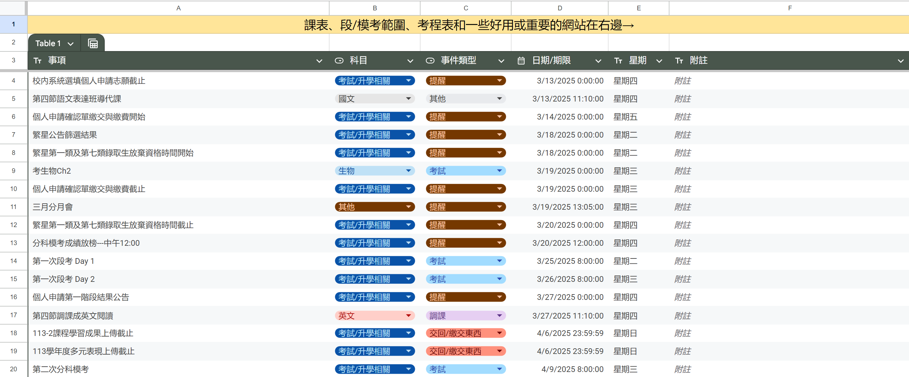The height and width of the screenshot is (377, 909).
Task: Open the 國文 subject dropdown in row 5
Action: point(408,99)
